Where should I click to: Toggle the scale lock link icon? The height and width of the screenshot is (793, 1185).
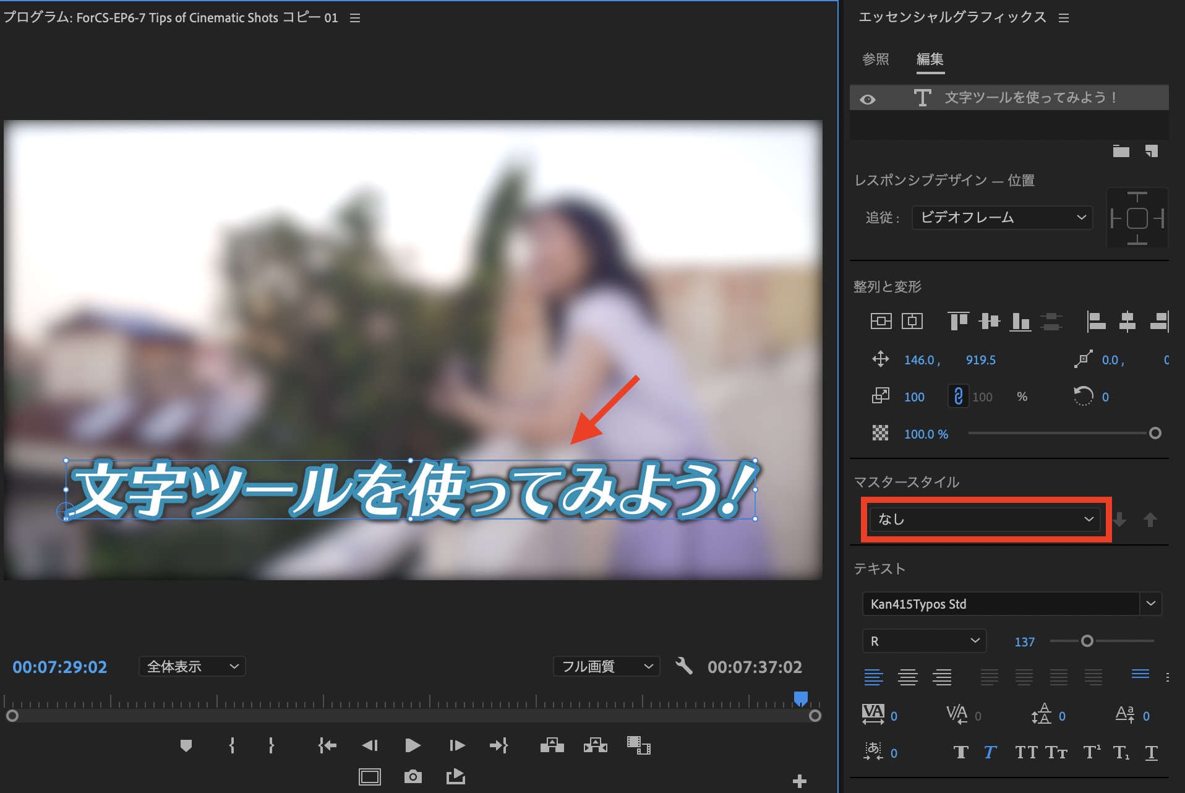958,396
